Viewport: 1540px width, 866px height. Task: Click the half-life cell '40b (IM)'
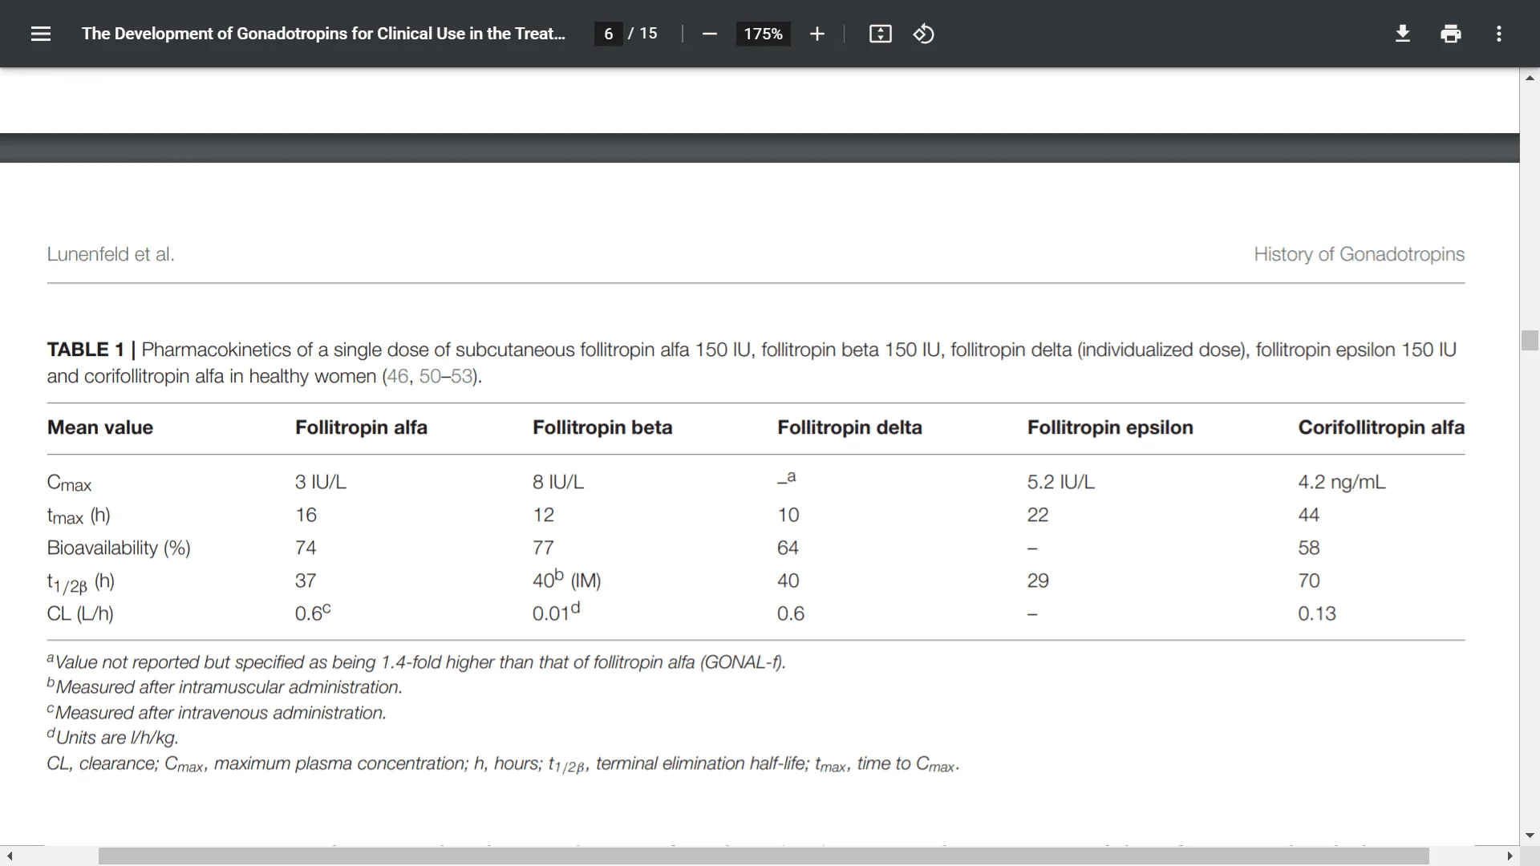point(566,579)
